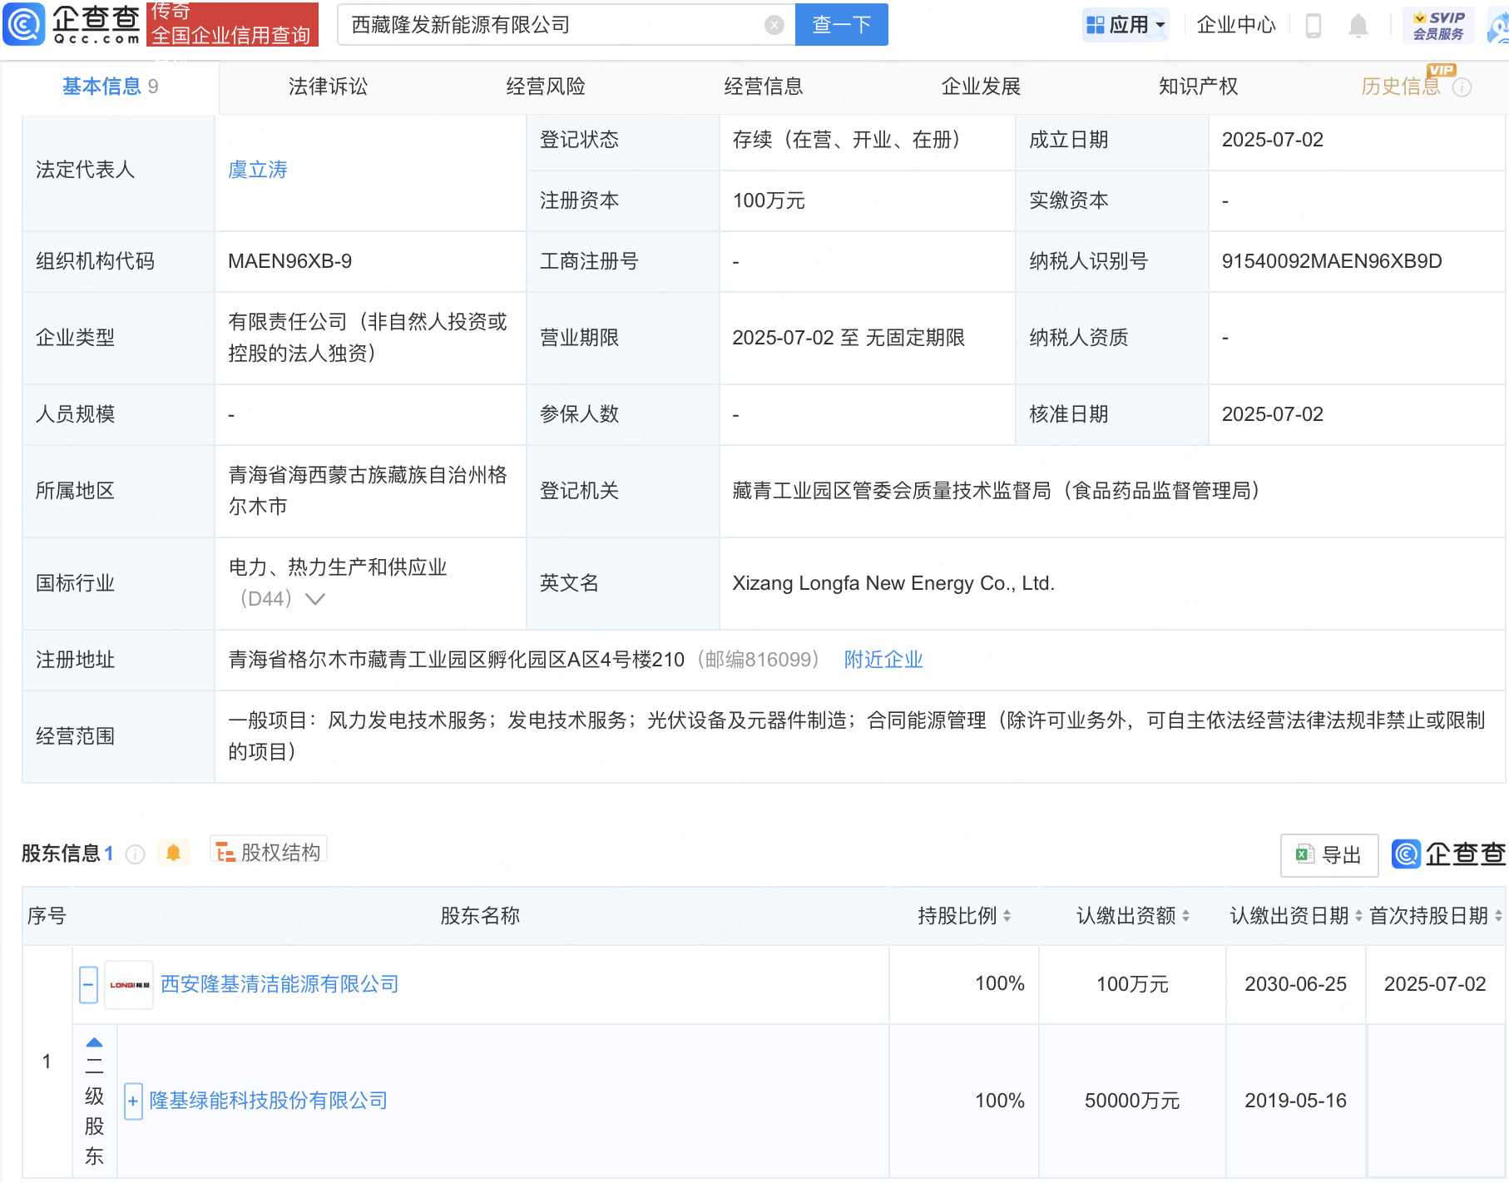1509x1183 pixels.
Task: Open the SVIP member service badge
Action: [1438, 26]
